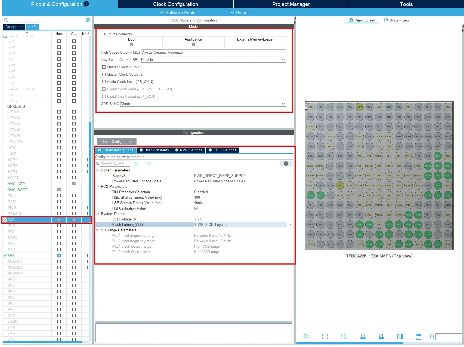Open the High Speed Clock (HSE) dropdown
Viewport: 464px width, 347px height.
[214, 52]
